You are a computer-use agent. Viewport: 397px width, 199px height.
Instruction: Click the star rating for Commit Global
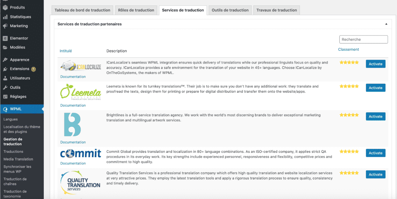[349, 151]
